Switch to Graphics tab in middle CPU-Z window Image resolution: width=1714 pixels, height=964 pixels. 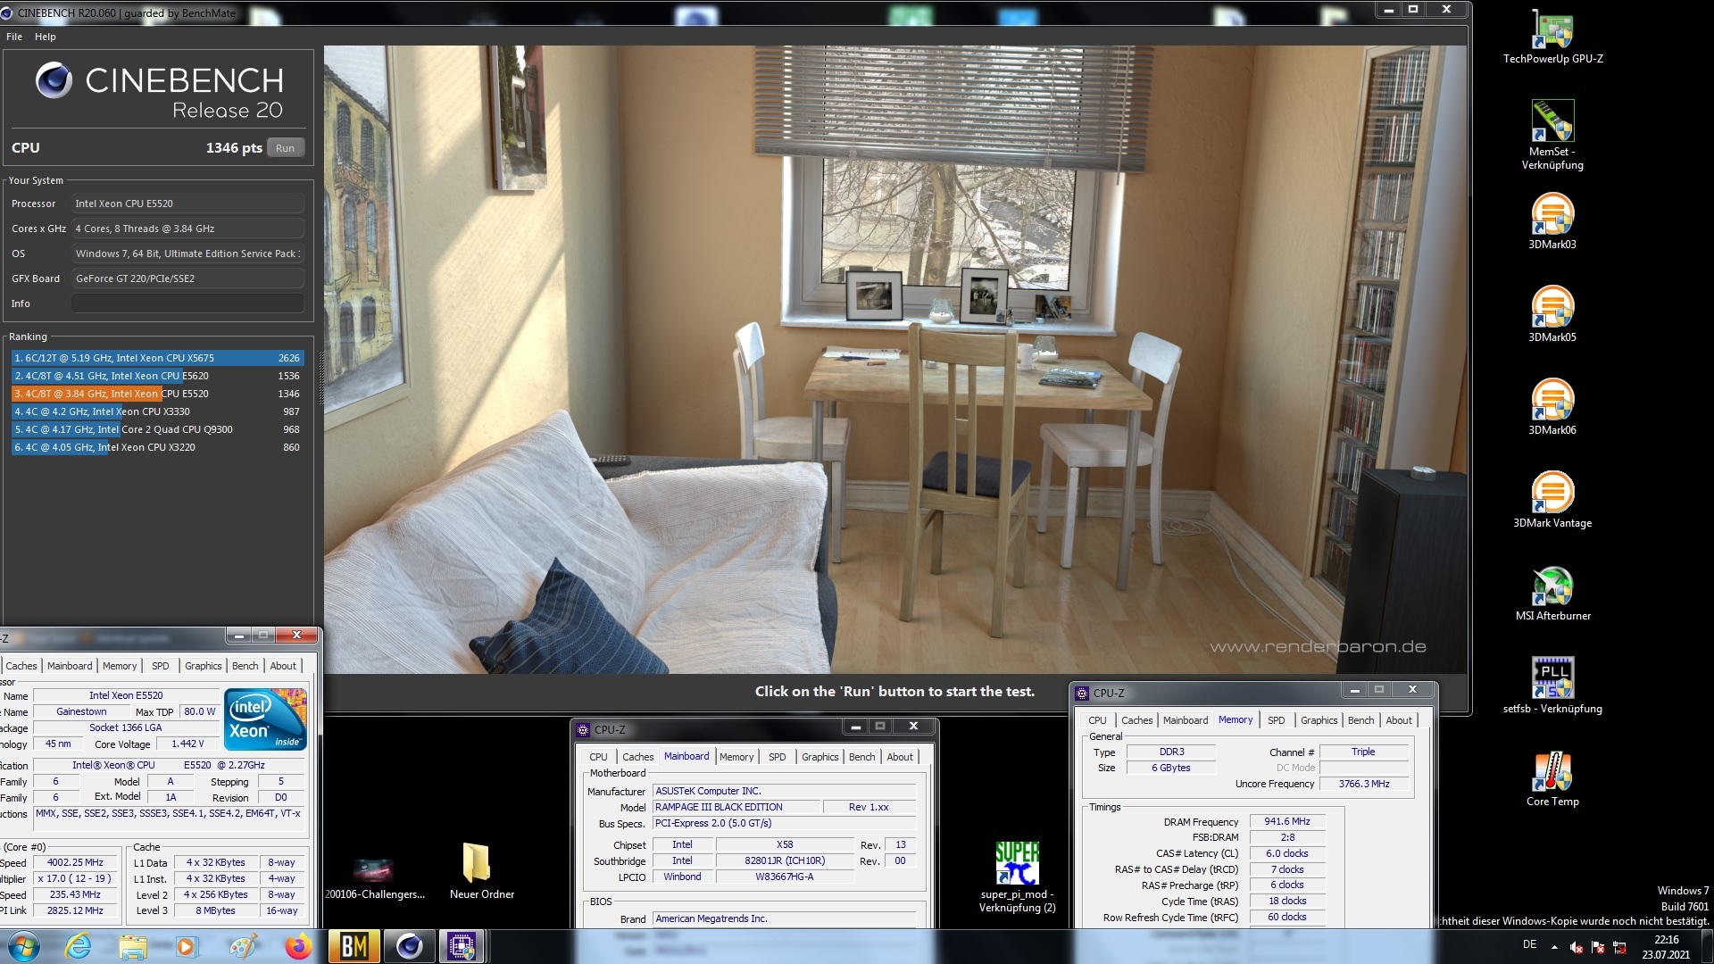tap(820, 757)
